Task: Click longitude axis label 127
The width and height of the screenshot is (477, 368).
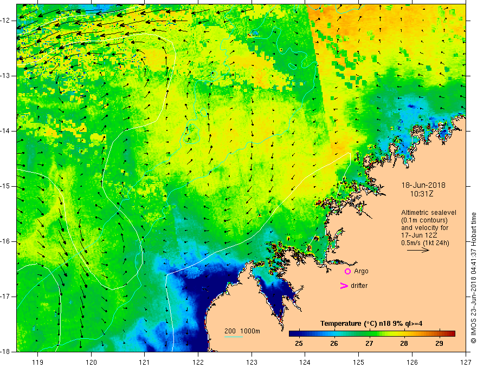Action: [466, 362]
